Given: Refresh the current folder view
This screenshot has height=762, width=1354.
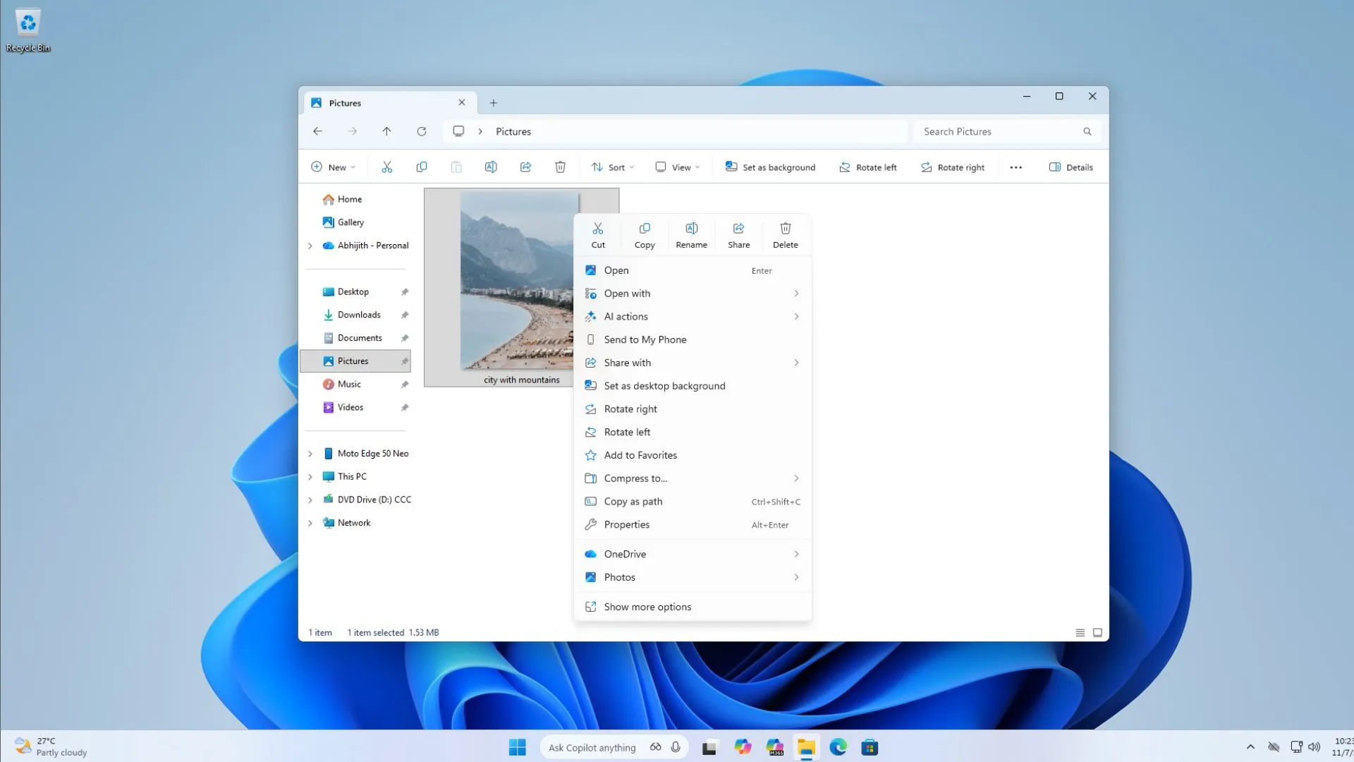Looking at the screenshot, I should 421,131.
